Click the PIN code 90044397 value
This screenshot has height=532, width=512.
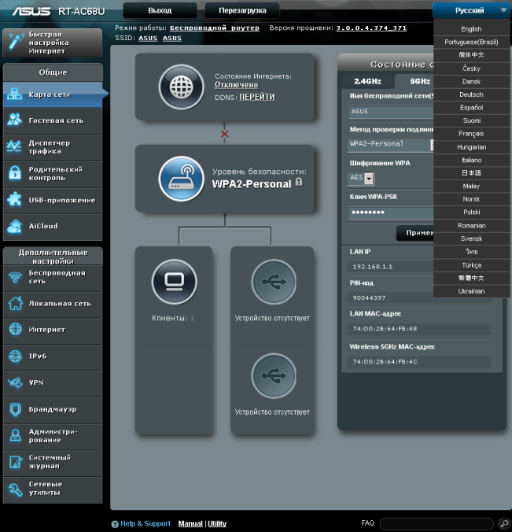pyautogui.click(x=369, y=298)
